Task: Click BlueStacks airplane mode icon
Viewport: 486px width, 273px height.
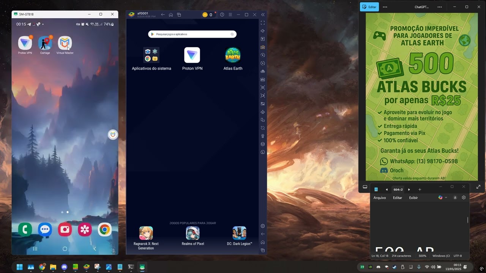Action: (263, 112)
